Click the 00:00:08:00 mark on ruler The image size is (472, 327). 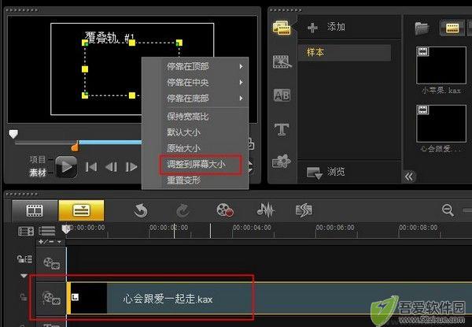click(x=419, y=228)
